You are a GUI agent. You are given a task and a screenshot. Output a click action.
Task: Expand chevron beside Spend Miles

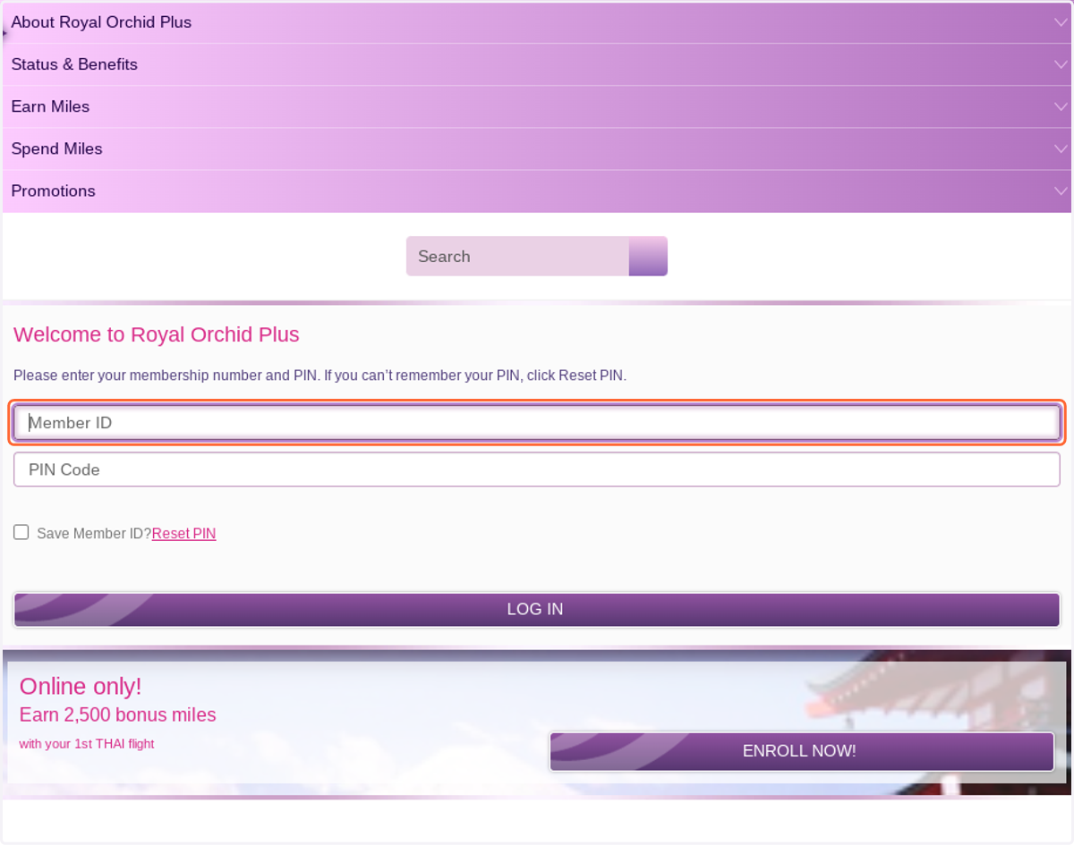coord(1061,148)
